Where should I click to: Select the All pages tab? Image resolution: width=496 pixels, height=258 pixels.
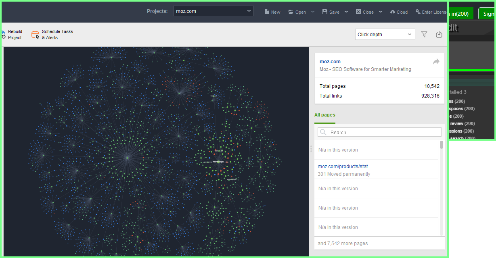click(x=325, y=115)
